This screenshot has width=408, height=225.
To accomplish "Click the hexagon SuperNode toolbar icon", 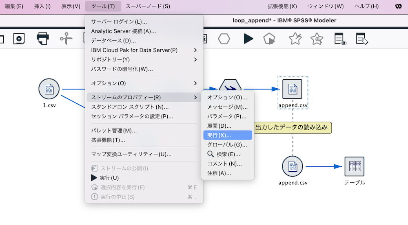I will (x=224, y=39).
